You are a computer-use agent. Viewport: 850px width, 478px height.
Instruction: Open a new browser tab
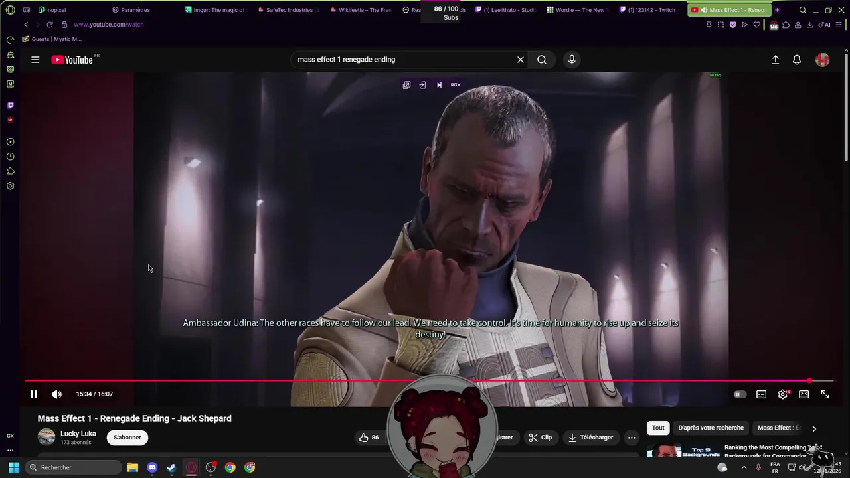point(777,10)
